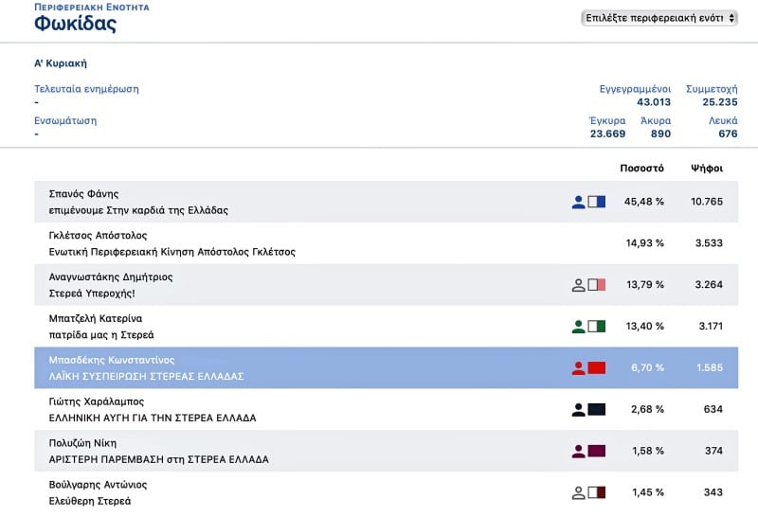Click Μπατζελή Κατερίνα green person icon
The height and width of the screenshot is (517, 758).
(x=578, y=327)
